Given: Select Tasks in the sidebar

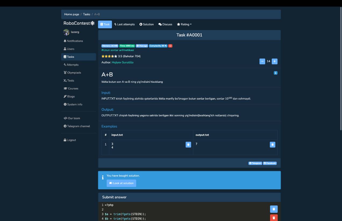Looking at the screenshot, I should 78,57.
